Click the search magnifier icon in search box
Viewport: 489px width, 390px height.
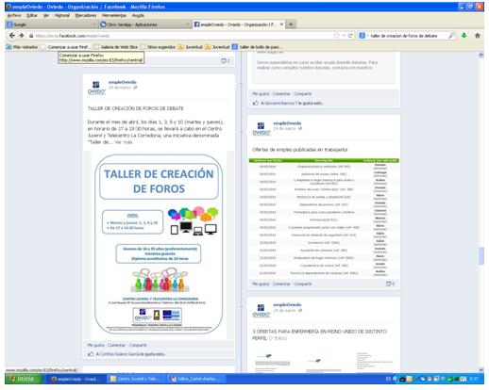[451, 36]
